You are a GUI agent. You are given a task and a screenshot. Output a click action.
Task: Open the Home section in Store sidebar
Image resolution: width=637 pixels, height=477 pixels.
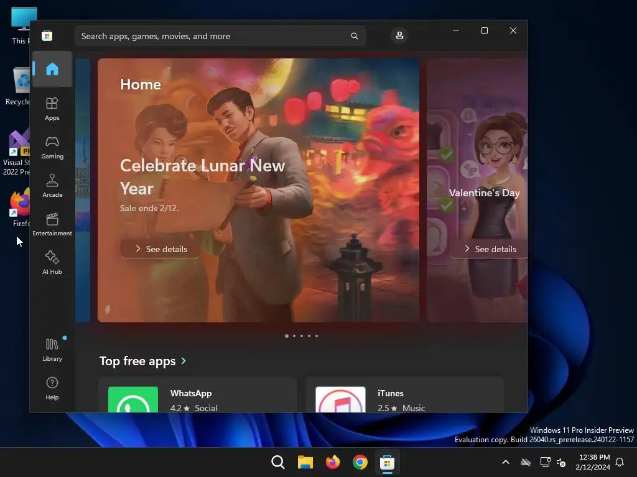(52, 69)
